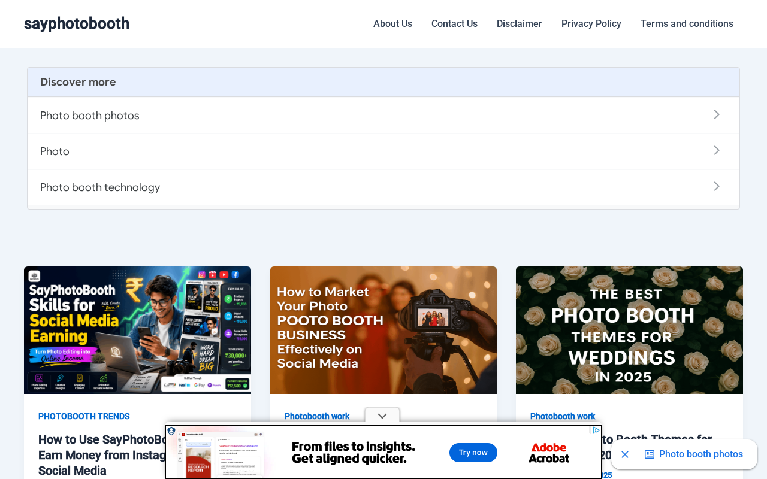Image resolution: width=767 pixels, height=479 pixels.
Task: Click the search-result icon in the floating chip
Action: (x=650, y=454)
